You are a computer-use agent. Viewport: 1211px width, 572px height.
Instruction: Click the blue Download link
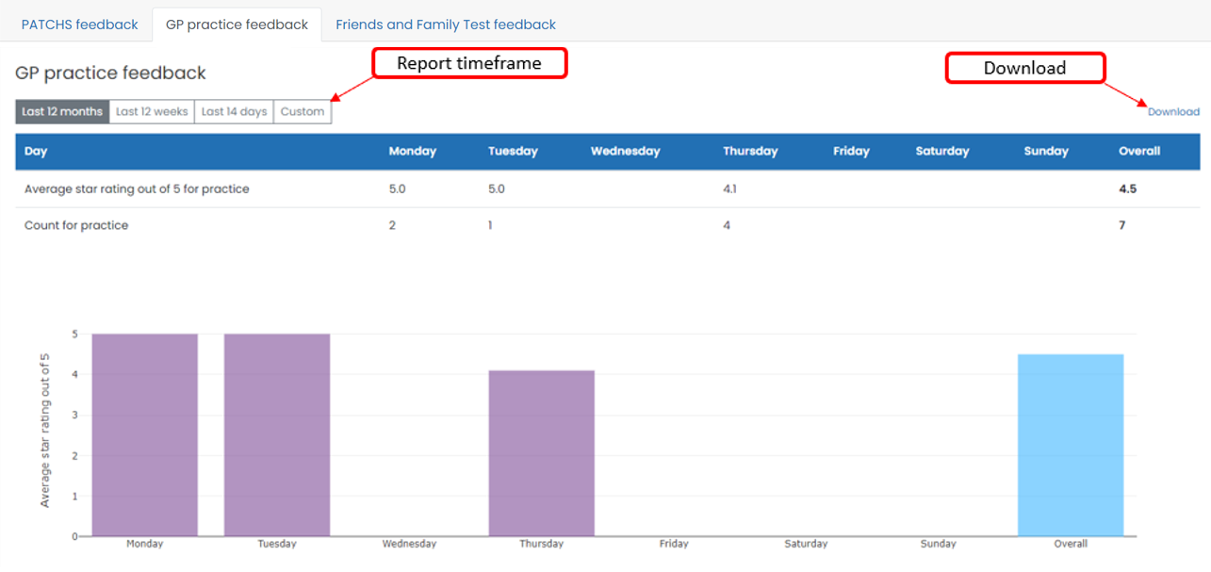point(1173,111)
